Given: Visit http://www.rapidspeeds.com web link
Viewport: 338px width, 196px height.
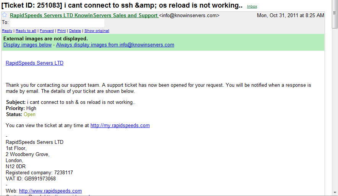Looking at the screenshot, I should point(50,191).
